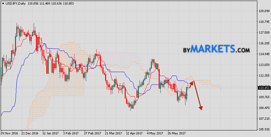The width and height of the screenshot is (271, 137).
Task: Click the 108.470 price axis label
Action: [264, 108]
